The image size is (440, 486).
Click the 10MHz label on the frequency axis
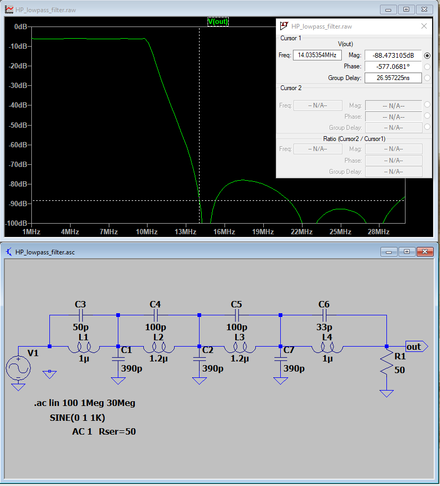tap(147, 232)
